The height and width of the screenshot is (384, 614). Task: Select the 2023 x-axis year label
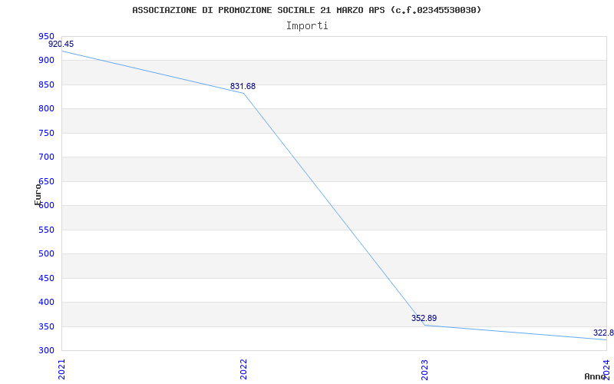tap(425, 369)
